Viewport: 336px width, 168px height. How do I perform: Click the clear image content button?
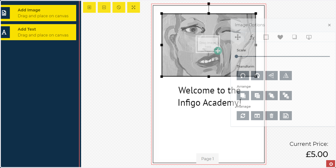[x=257, y=116]
